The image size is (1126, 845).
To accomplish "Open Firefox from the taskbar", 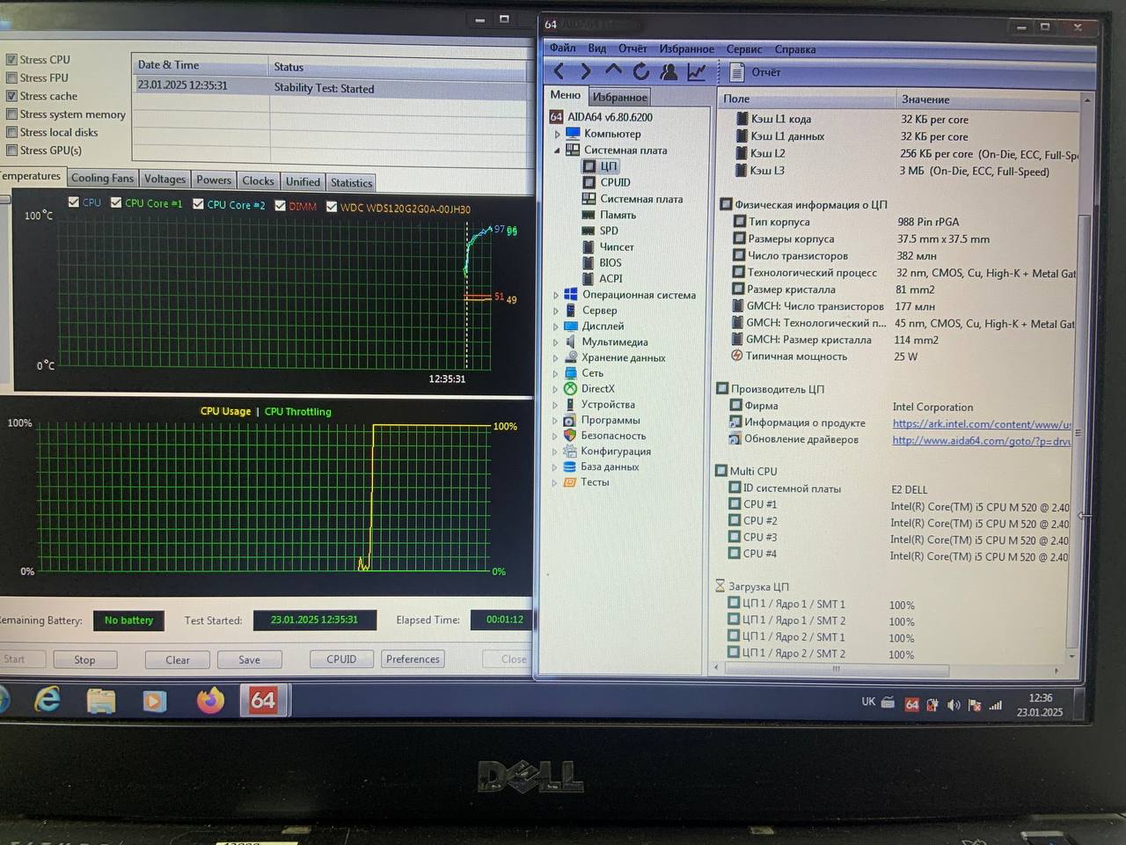I will pos(210,701).
